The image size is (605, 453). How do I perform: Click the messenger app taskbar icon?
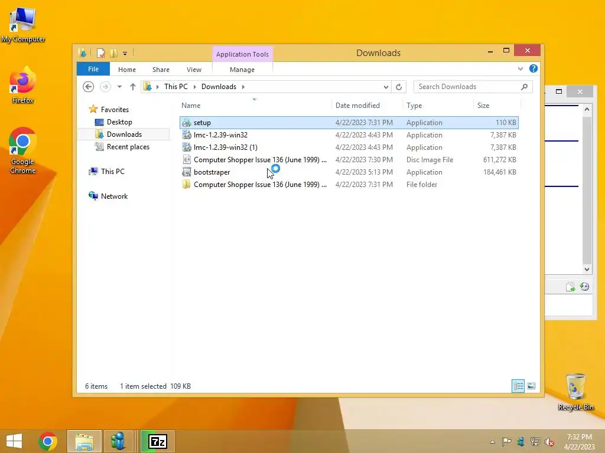click(x=118, y=441)
